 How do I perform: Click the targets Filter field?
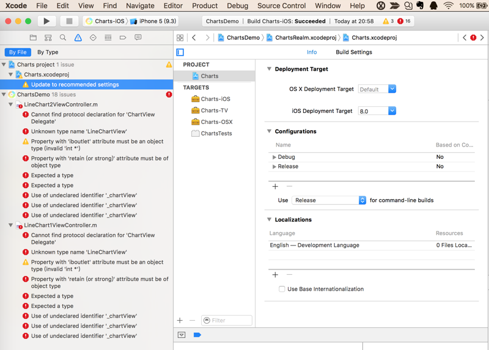[227, 321]
